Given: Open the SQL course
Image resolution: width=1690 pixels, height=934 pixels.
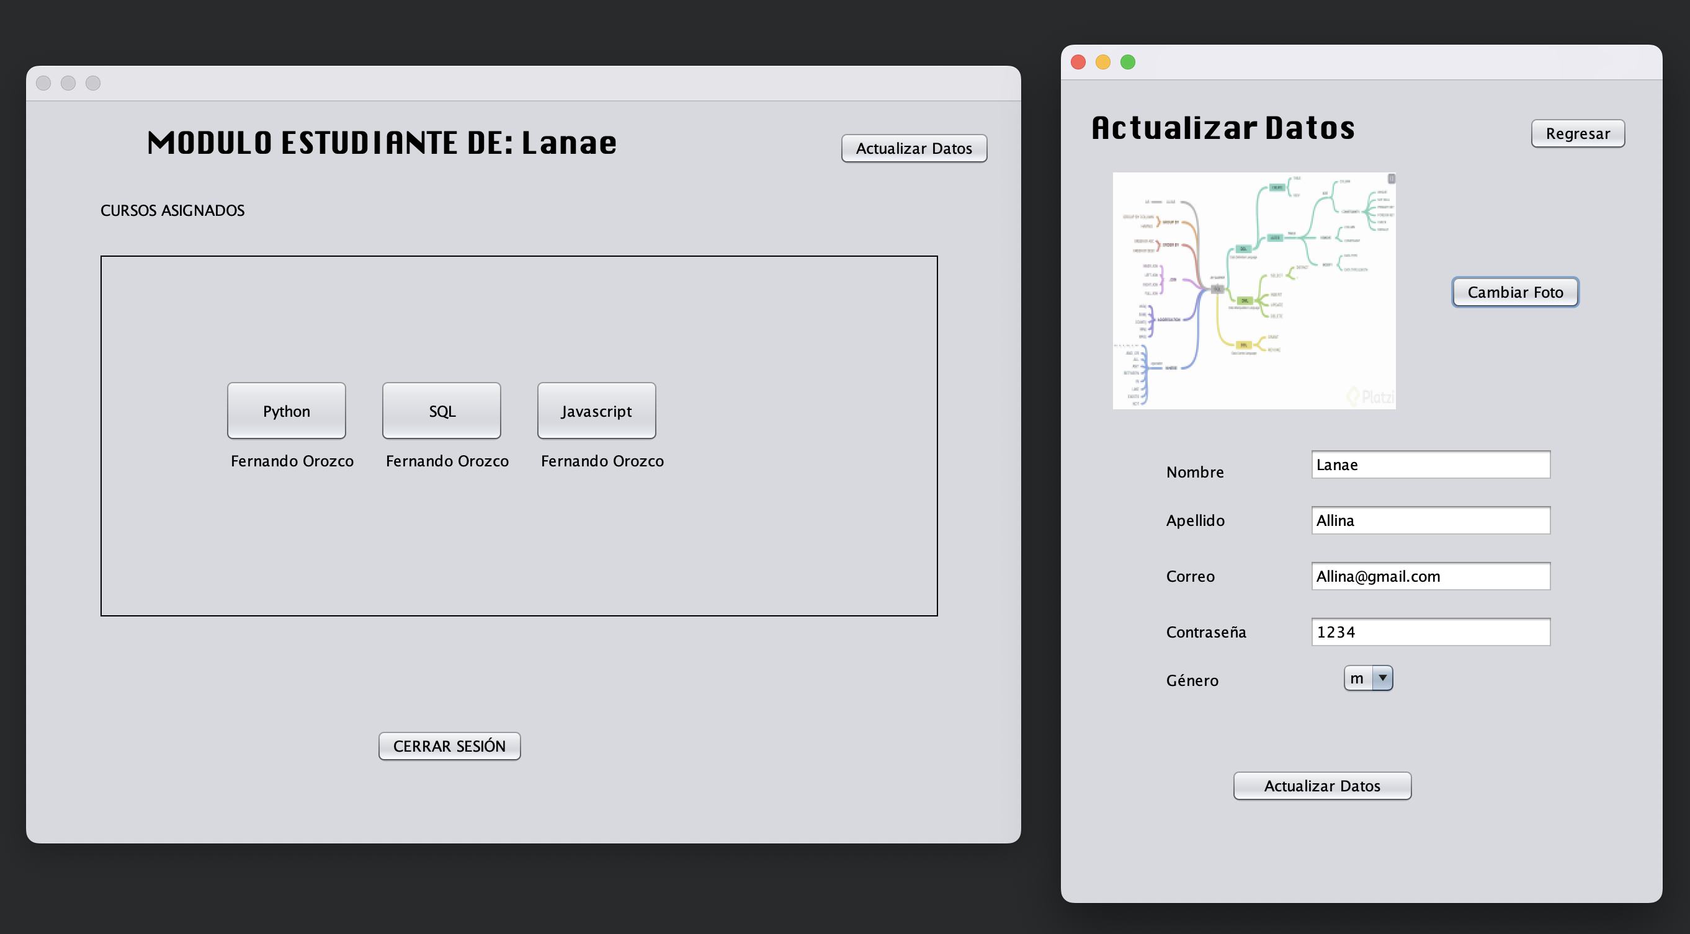Looking at the screenshot, I should click(442, 411).
